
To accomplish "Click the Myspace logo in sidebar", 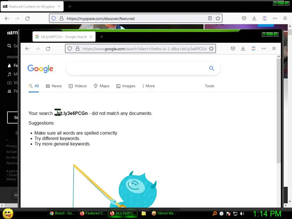I will click(12, 33).
